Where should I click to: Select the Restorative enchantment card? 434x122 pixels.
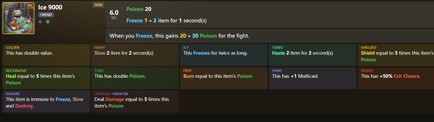point(46,78)
